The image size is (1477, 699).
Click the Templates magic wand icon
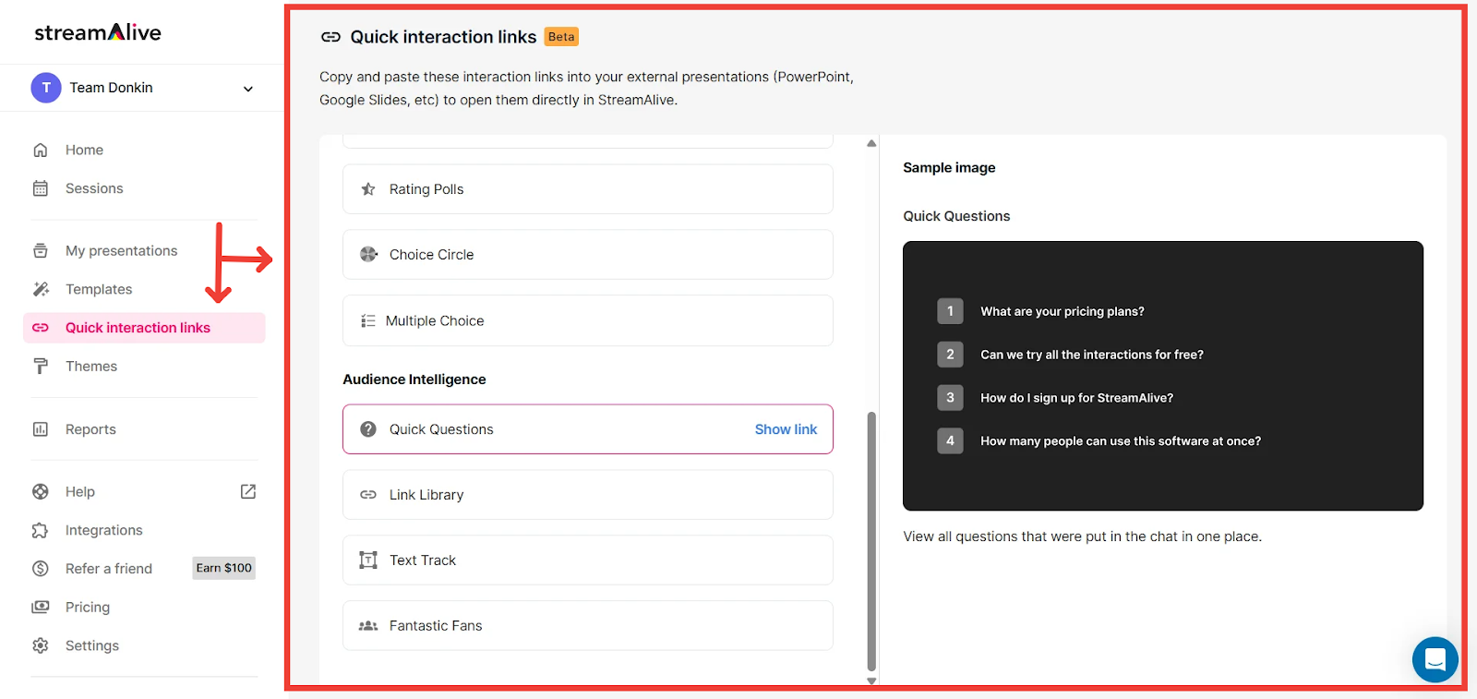tap(41, 289)
